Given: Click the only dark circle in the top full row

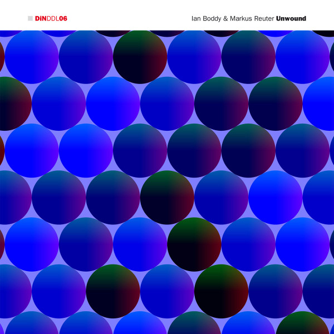Looking at the screenshot, I should [x=140, y=57].
